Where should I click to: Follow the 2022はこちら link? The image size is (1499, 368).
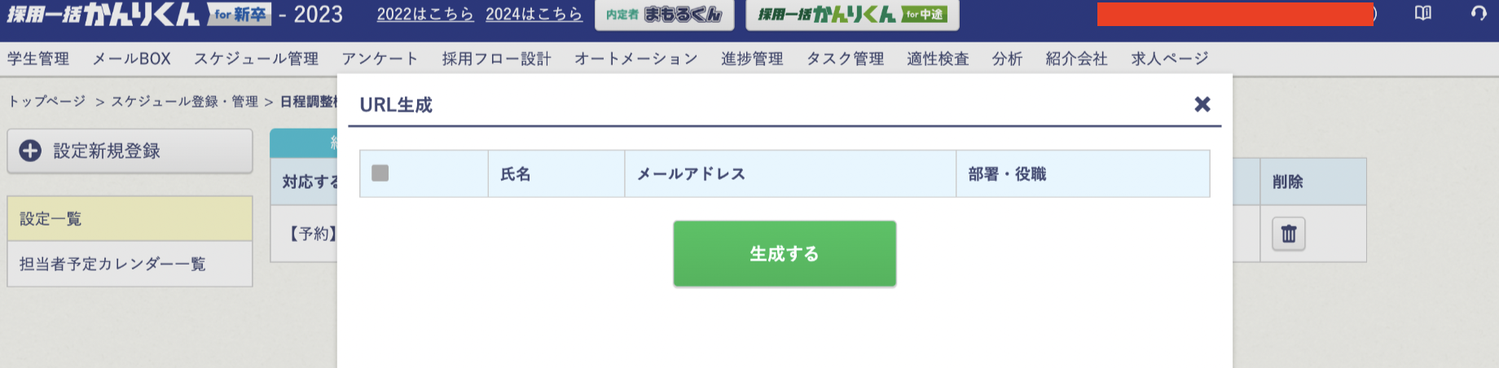pyautogui.click(x=425, y=14)
